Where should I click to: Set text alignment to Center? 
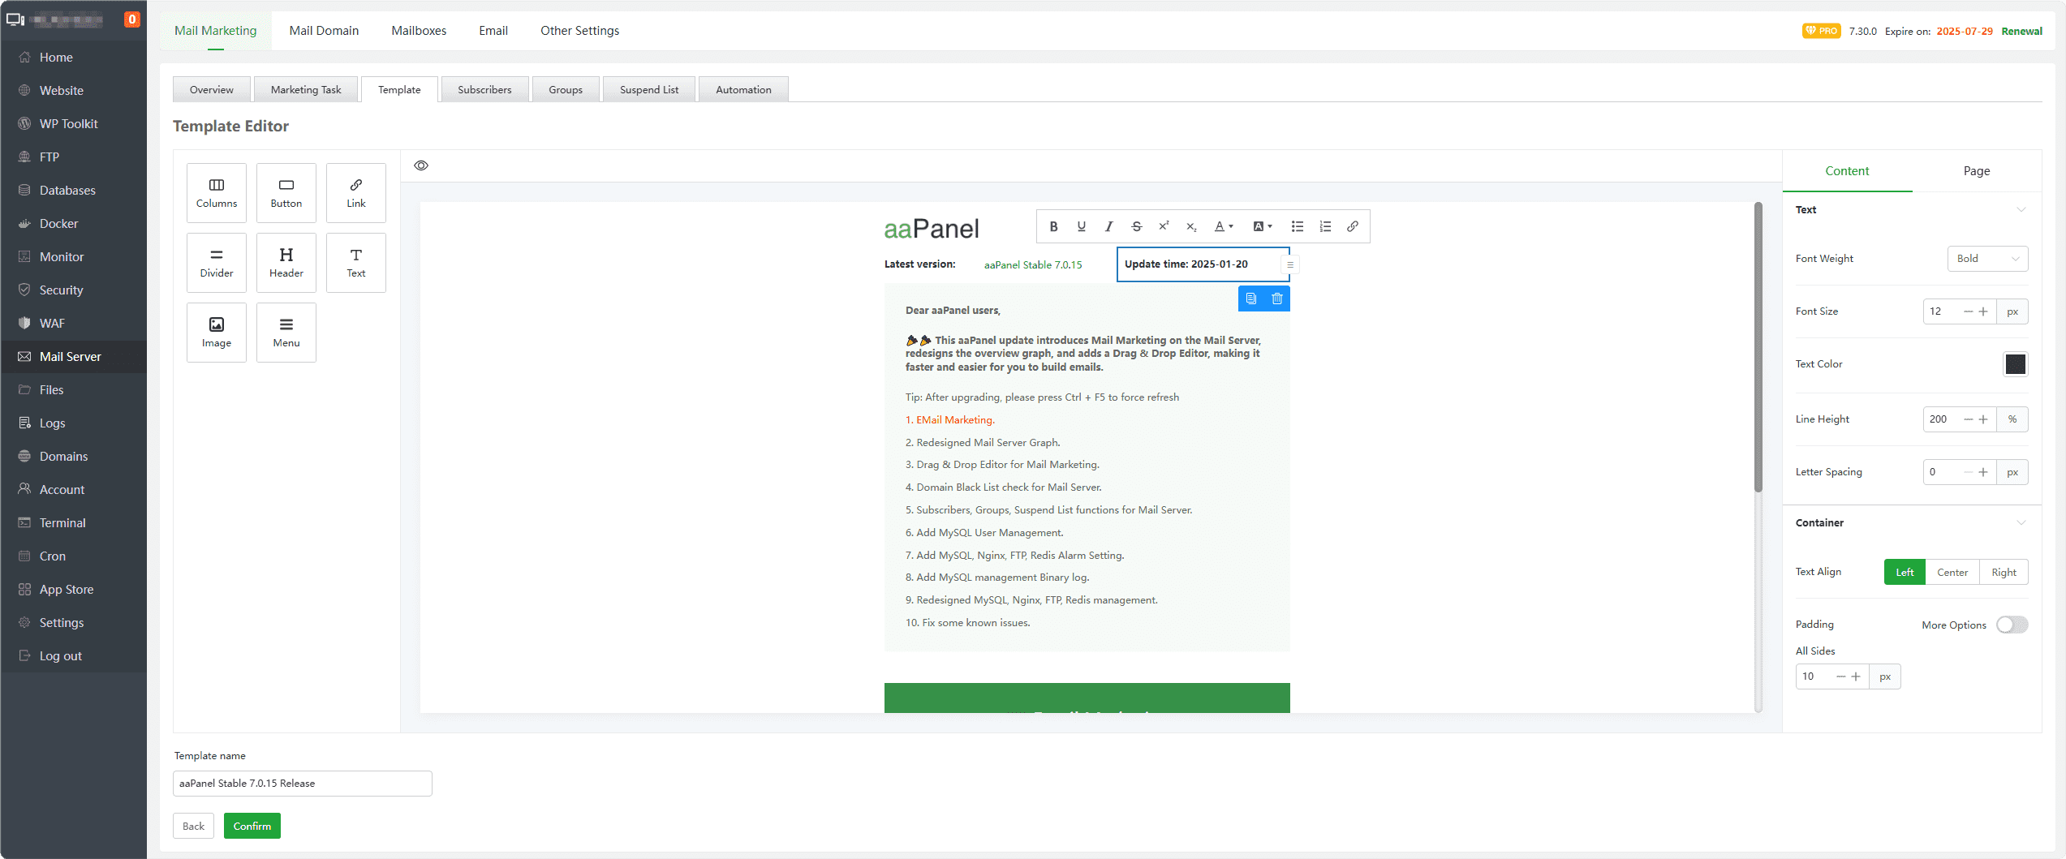[1952, 573]
